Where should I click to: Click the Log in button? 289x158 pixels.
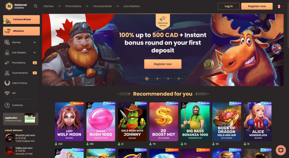click(229, 6)
